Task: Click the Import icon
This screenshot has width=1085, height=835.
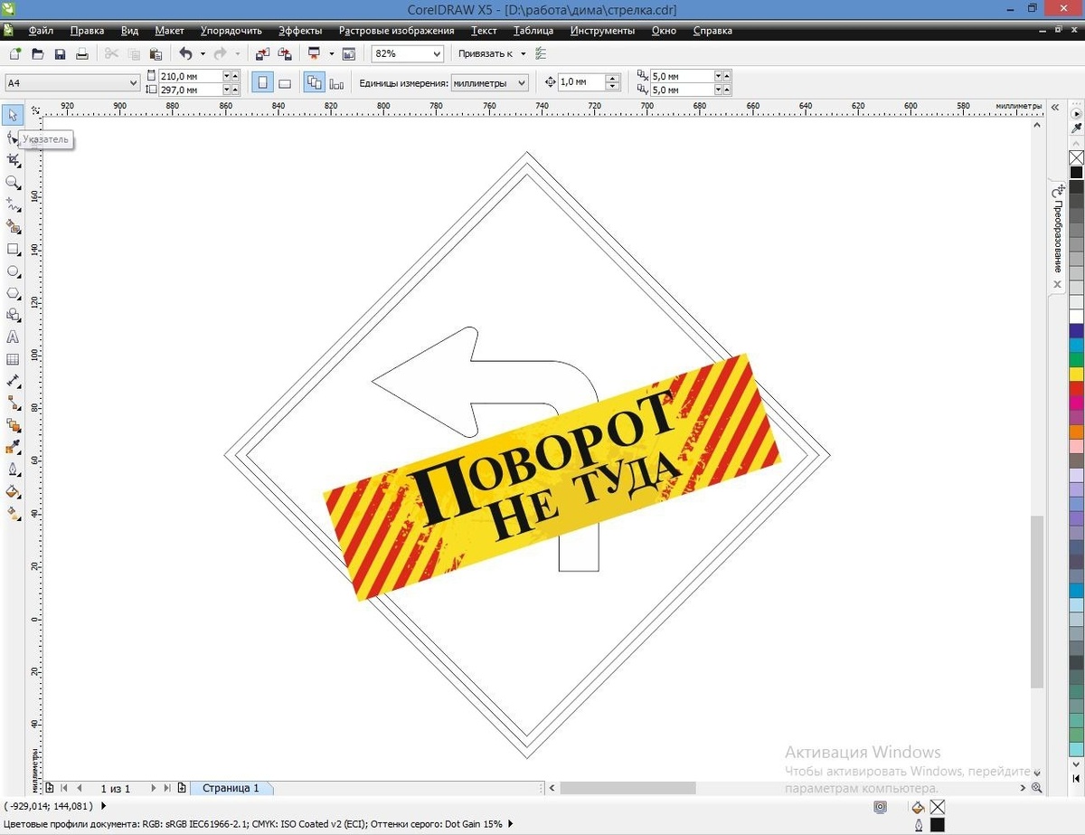Action: (262, 54)
